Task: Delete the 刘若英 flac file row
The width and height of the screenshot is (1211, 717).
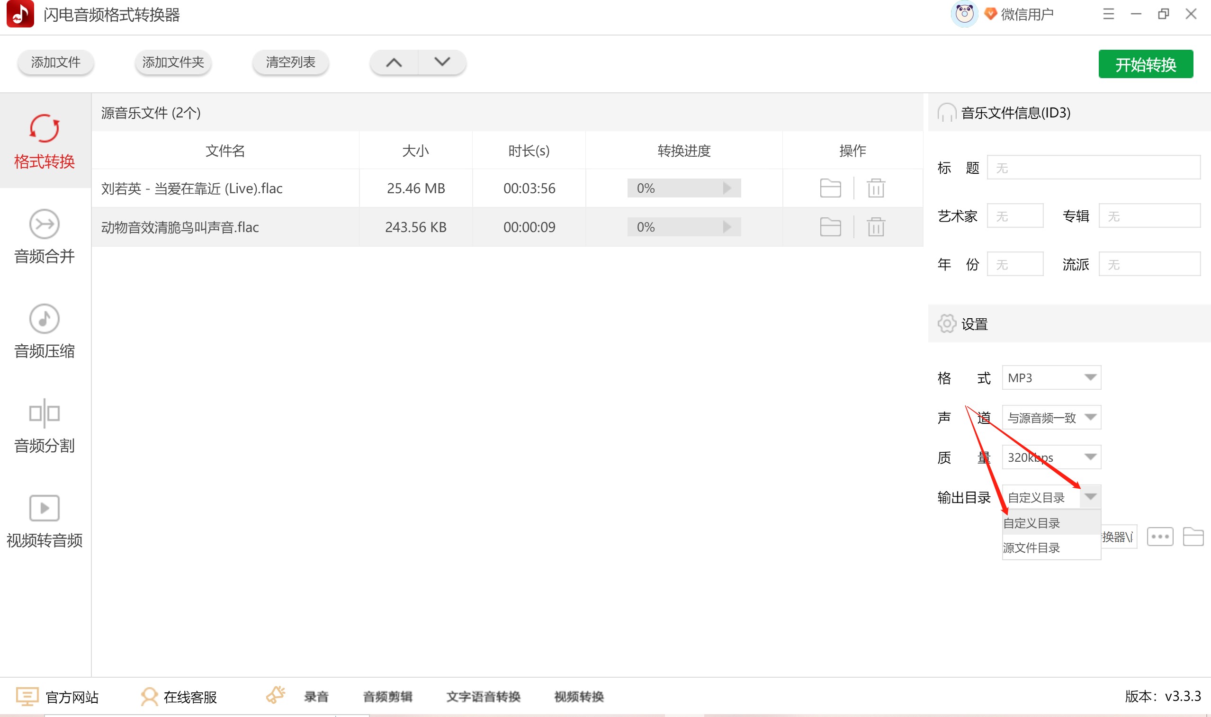Action: (x=875, y=188)
